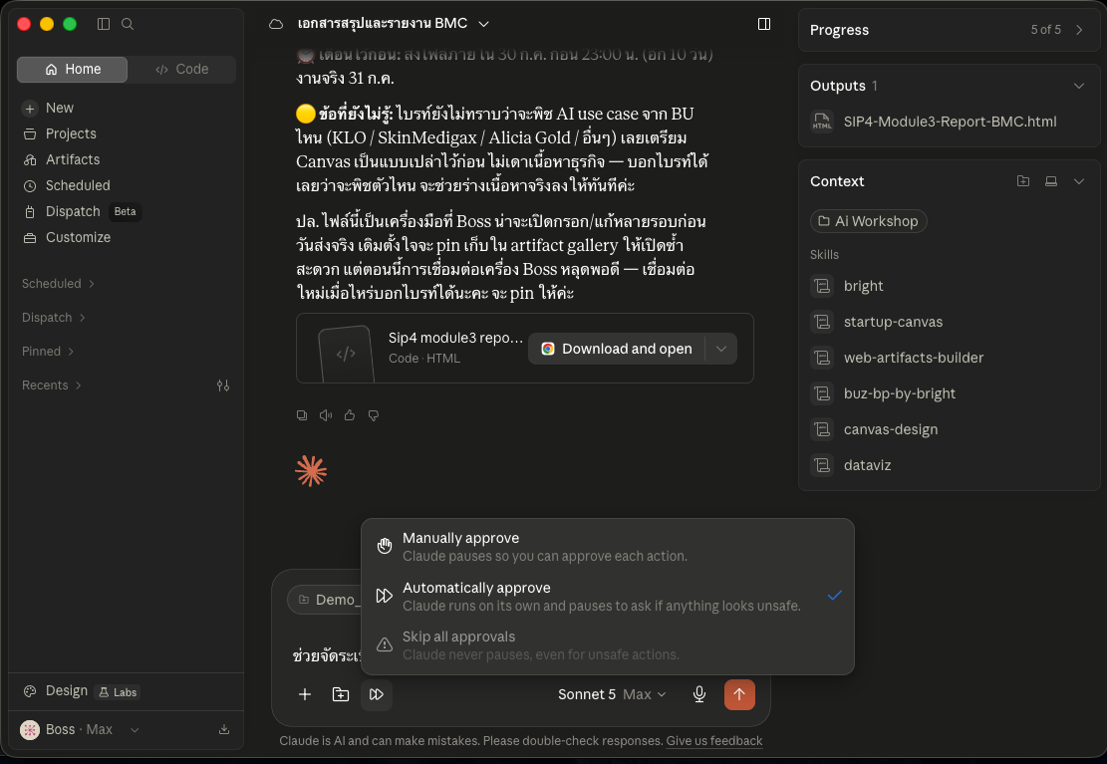Click the HTML file icon in Outputs

[x=822, y=122]
